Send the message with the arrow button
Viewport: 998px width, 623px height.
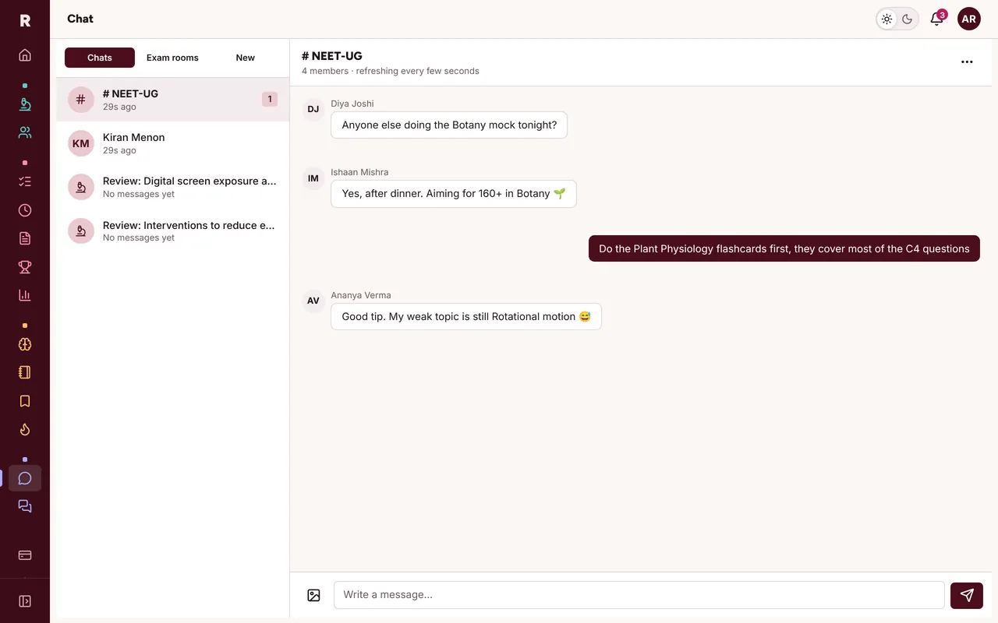click(x=967, y=595)
